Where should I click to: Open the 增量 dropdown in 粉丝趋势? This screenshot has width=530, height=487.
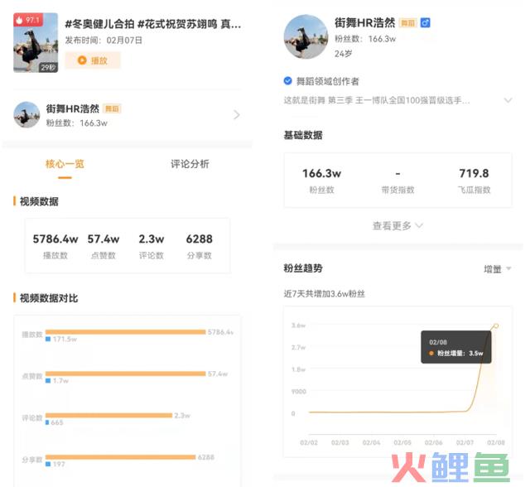(497, 269)
